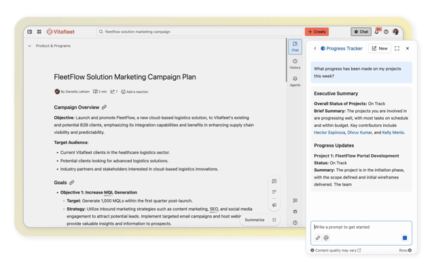Go back with the chevron beside Progress Tracker
The width and height of the screenshot is (434, 271).
pyautogui.click(x=314, y=48)
